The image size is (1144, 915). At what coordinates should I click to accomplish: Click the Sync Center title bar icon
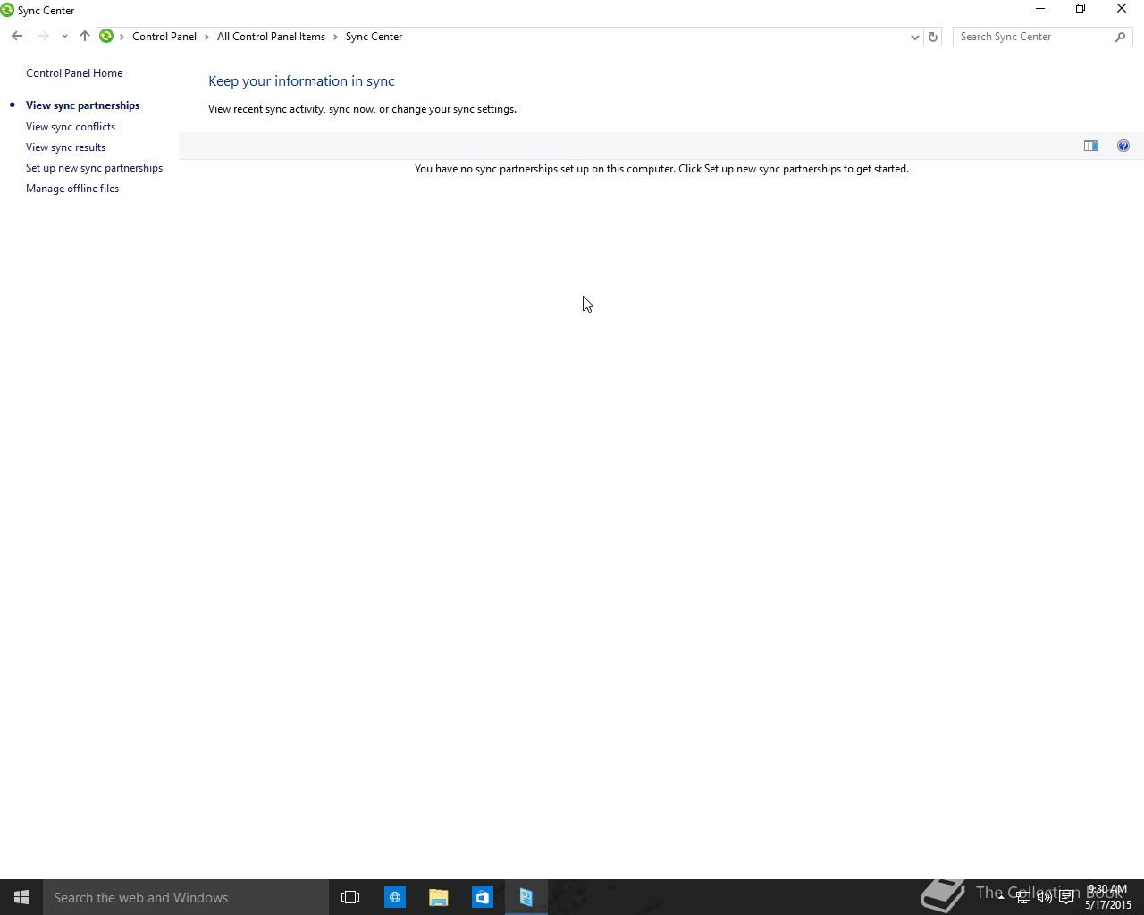tap(7, 11)
